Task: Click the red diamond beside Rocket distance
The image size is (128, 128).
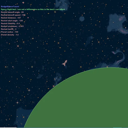Action: (28, 18)
